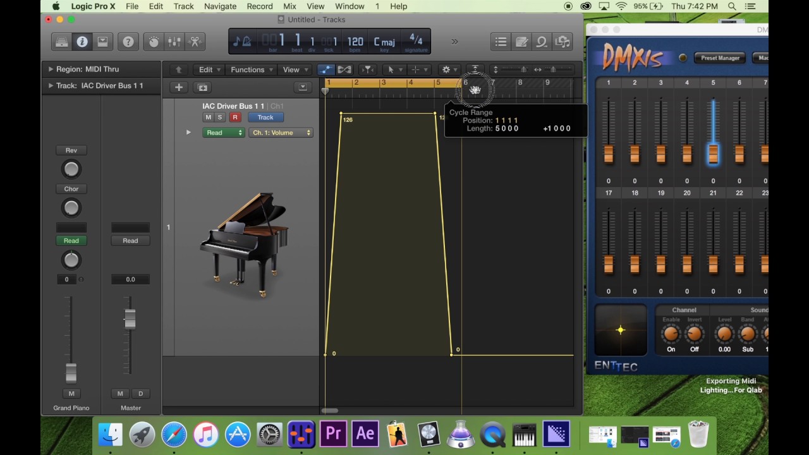Image resolution: width=809 pixels, height=455 pixels.
Task: Expand track automation lanes triangle
Action: coord(188,133)
